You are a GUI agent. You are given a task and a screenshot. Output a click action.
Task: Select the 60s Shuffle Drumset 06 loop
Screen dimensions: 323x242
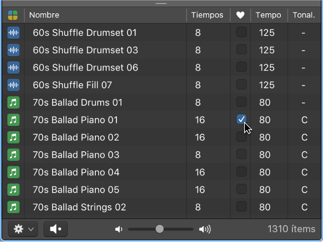[86, 68]
